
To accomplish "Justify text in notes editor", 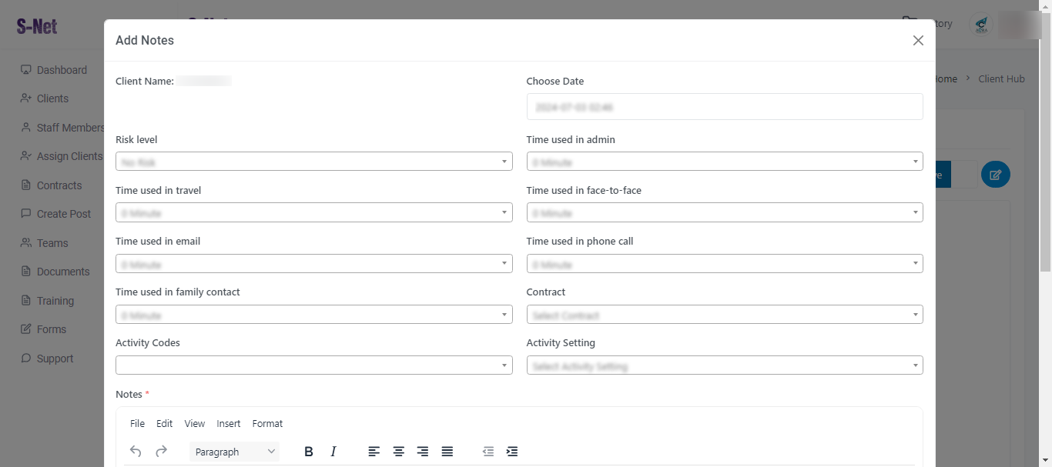I will (x=447, y=452).
